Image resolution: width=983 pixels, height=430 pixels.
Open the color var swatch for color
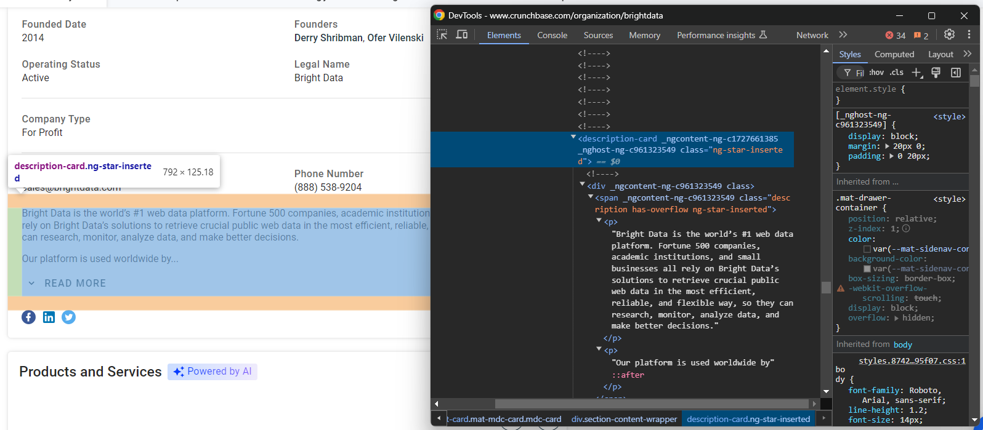pyautogui.click(x=867, y=249)
